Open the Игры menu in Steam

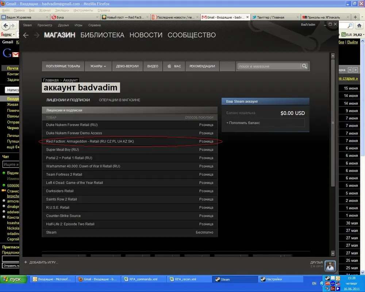(x=78, y=25)
